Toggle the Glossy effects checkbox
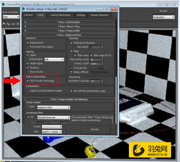This screenshot has height=162, width=180. 71,72
